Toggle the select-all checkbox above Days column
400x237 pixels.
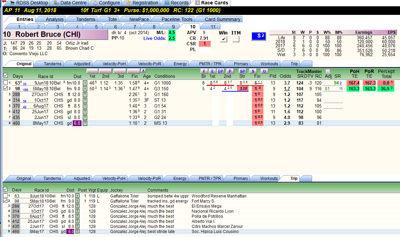pos(5,75)
